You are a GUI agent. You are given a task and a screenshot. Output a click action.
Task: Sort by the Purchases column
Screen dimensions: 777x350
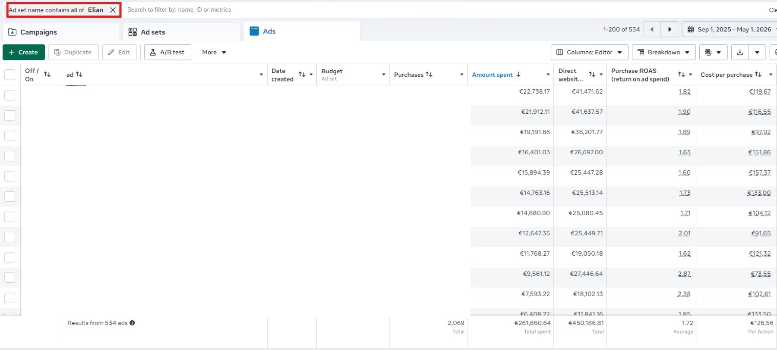(x=429, y=75)
